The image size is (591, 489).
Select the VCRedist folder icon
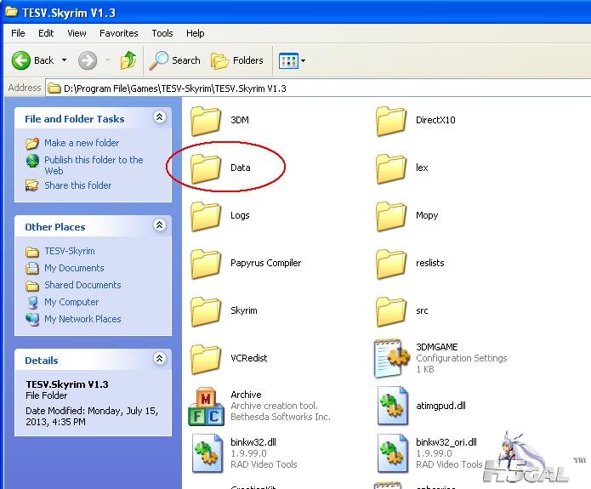(x=206, y=359)
